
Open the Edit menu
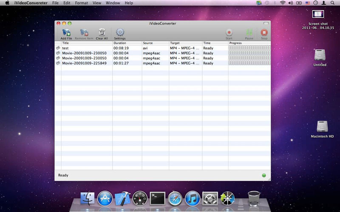point(67,3)
